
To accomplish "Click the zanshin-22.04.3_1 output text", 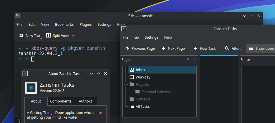I will click(40, 54).
